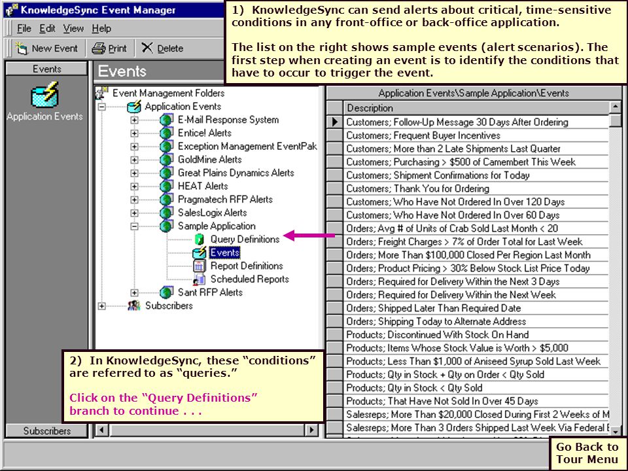
Task: Expand the Entice! Alerts node
Action: pos(134,133)
